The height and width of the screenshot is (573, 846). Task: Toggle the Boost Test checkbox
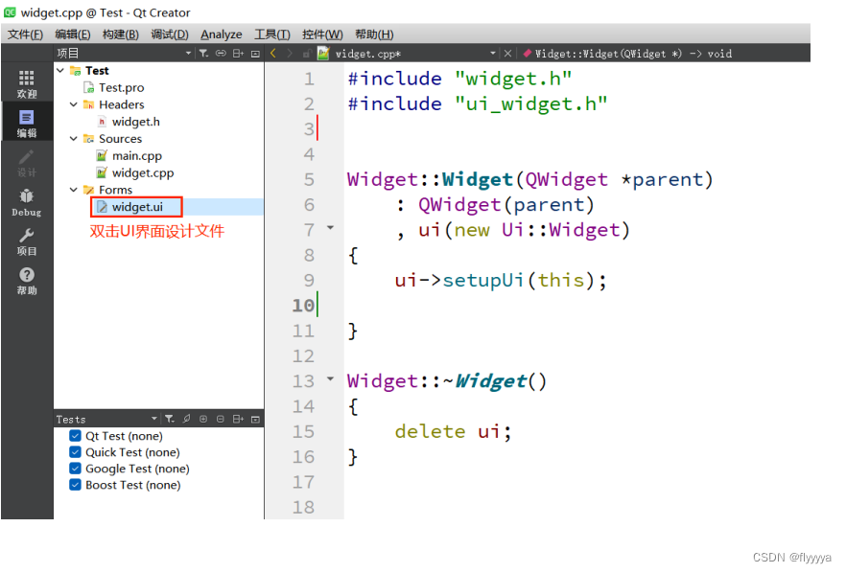[75, 485]
